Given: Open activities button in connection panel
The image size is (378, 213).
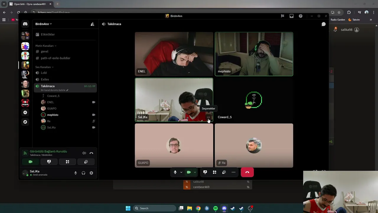Looking at the screenshot, I should pyautogui.click(x=67, y=162).
